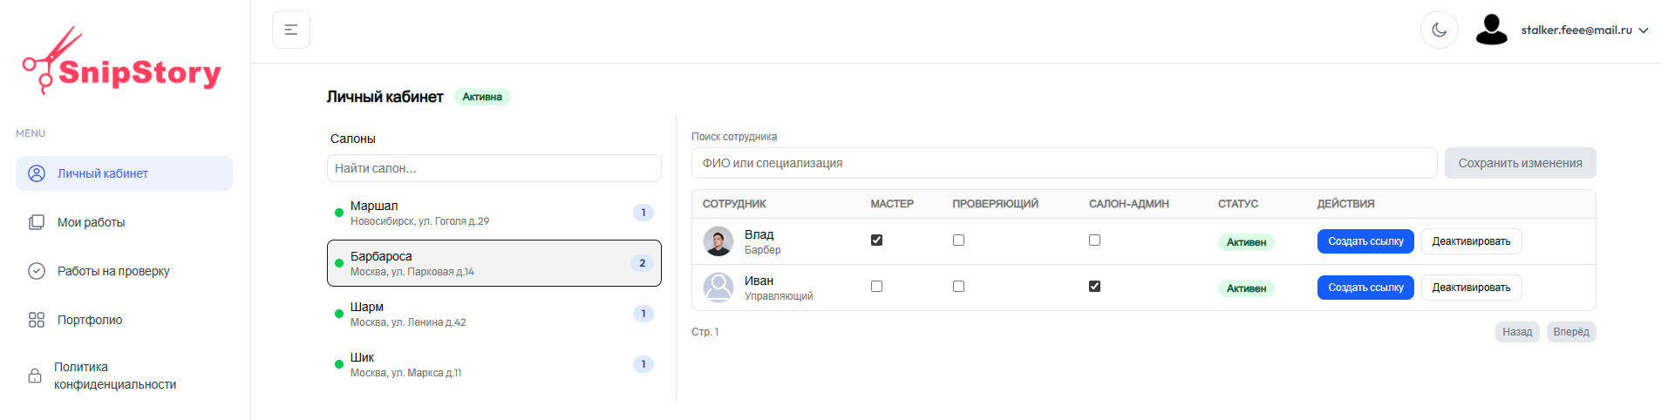
Task: Select the Шарм salon in the list
Action: (x=494, y=314)
